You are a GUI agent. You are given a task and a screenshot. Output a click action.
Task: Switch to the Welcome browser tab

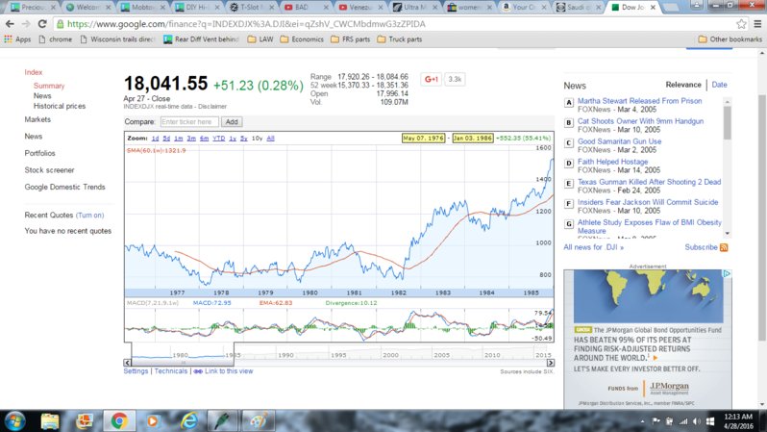click(x=88, y=8)
